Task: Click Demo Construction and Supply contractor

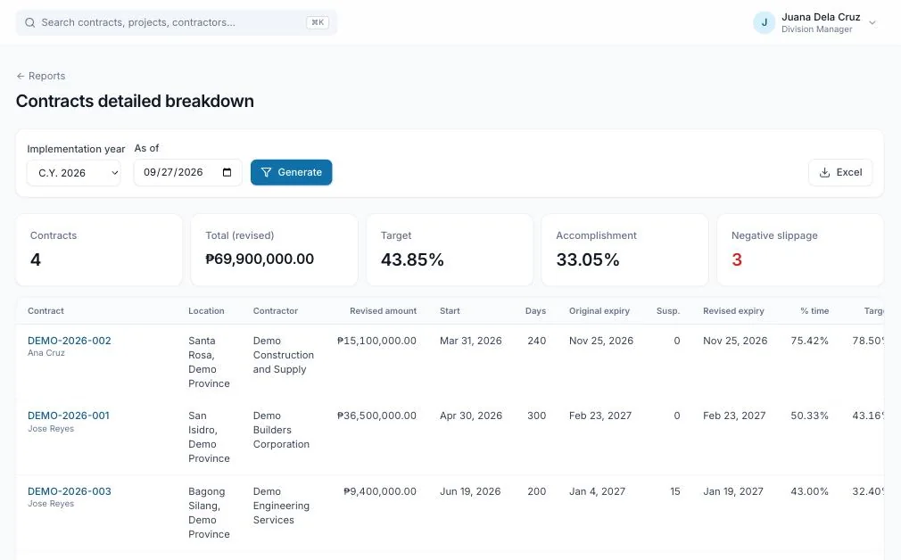Action: coord(284,355)
